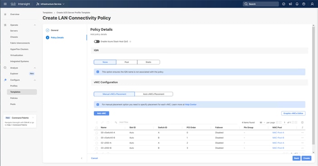Click the vNIC table settings gear icon
The image size is (318, 166).
tap(302, 122)
